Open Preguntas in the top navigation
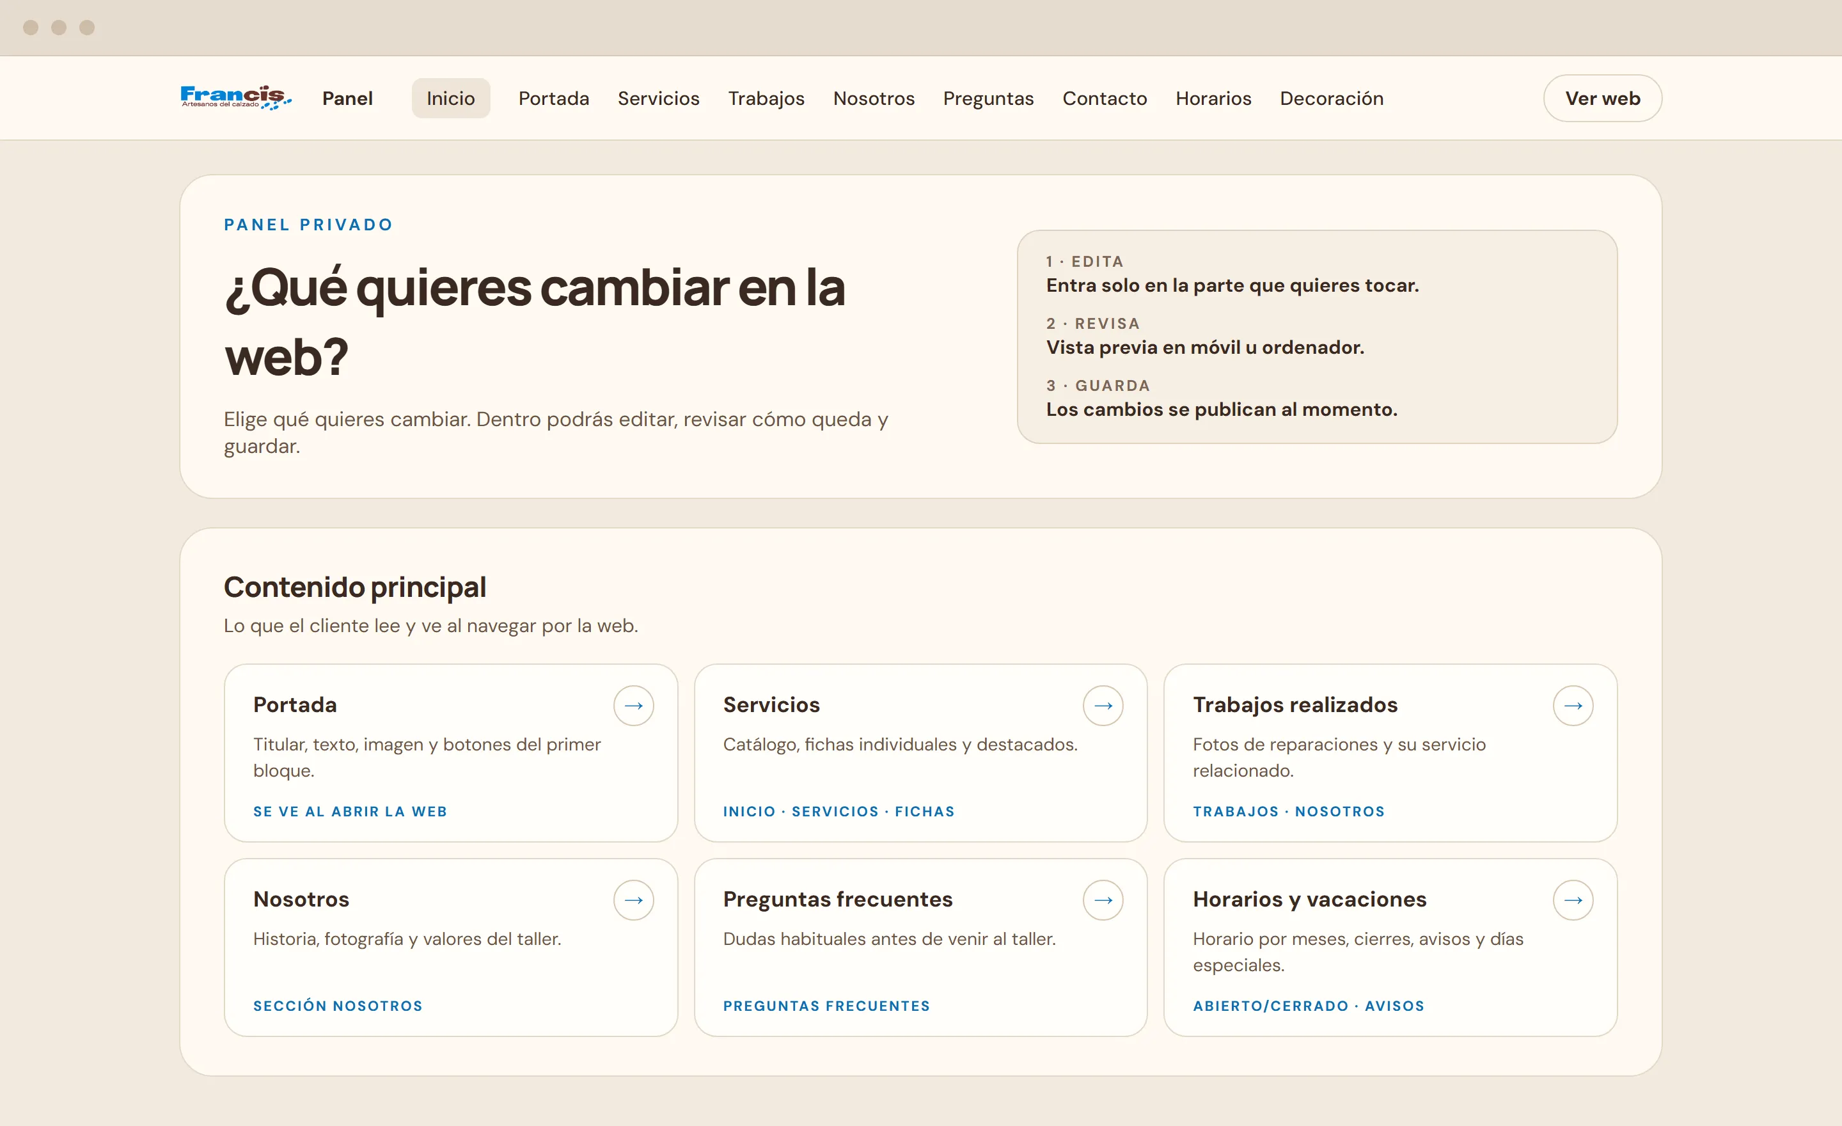Viewport: 1842px width, 1126px height. 988,98
